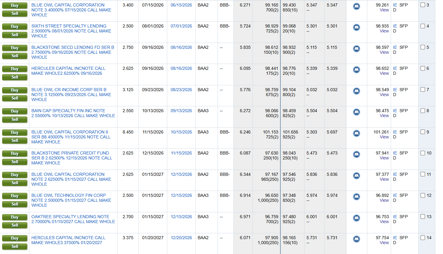Image resolution: width=443 pixels, height=254 pixels.
Task: Buy the Blue Owl Capital Corporation II 8.450% note
Action: click(x=15, y=133)
